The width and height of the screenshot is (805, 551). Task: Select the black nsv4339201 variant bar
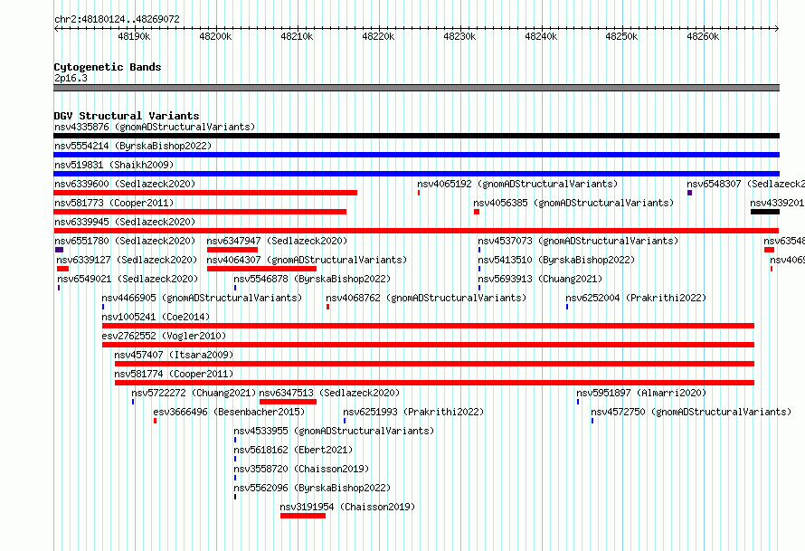765,212
